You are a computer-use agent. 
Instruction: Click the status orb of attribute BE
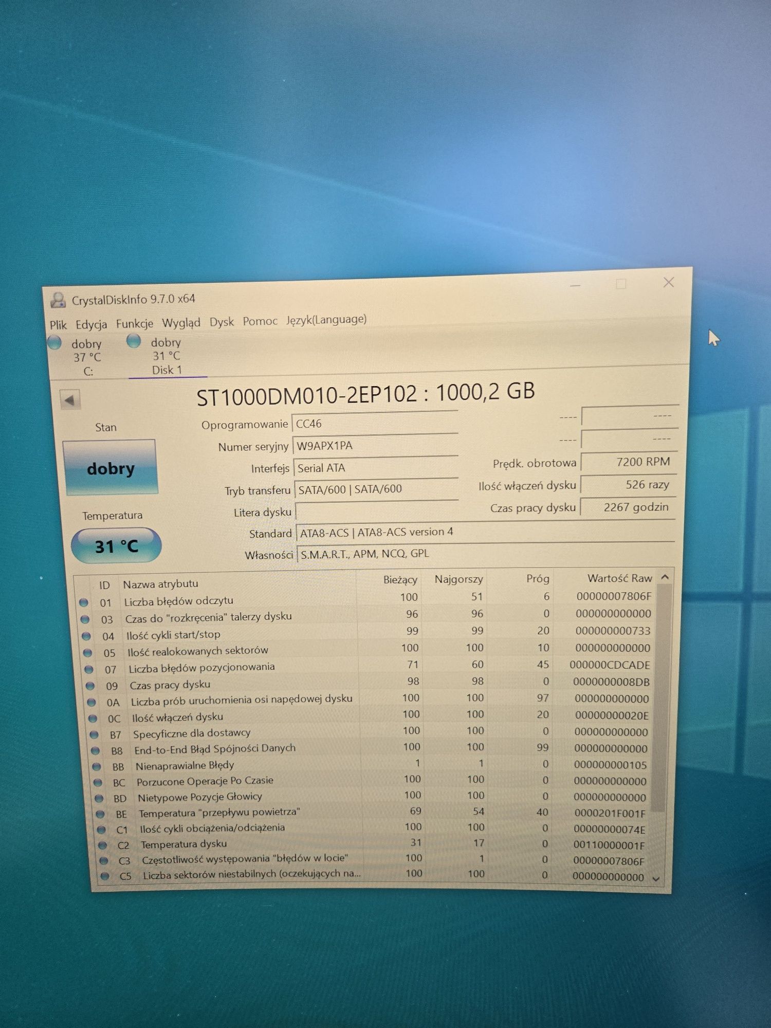[x=100, y=814]
